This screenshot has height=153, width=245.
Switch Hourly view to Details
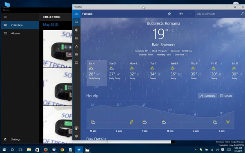point(226,96)
